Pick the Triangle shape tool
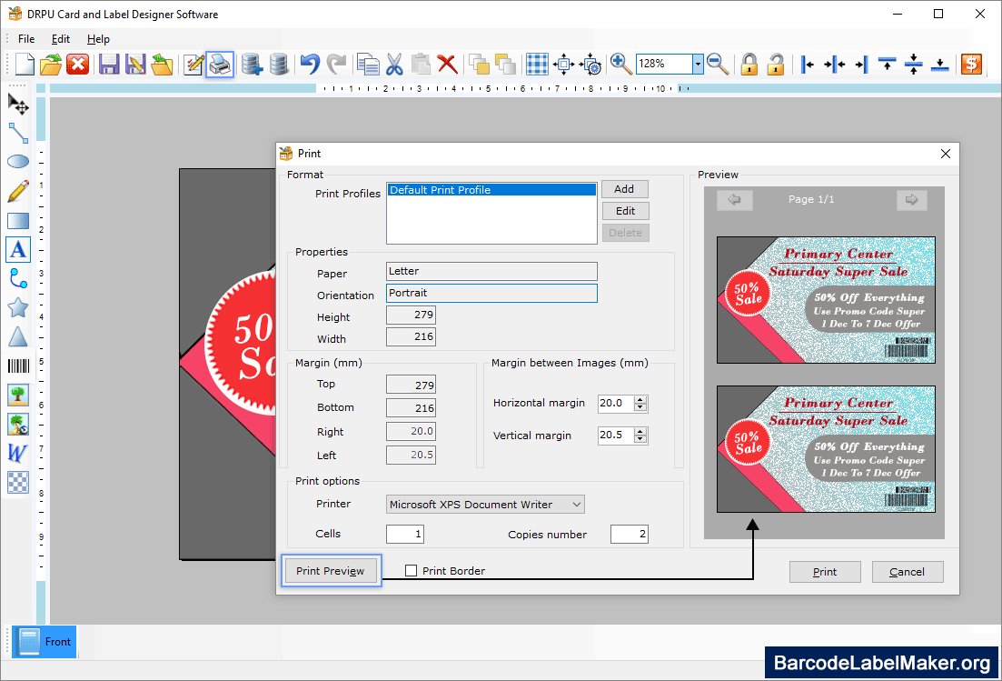This screenshot has height=681, width=1002. (x=18, y=336)
